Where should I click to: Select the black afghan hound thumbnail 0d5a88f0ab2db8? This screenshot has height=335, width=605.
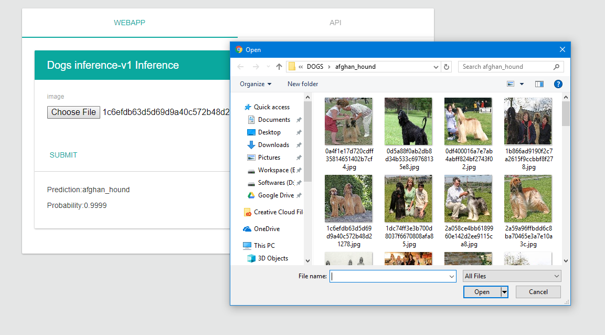tap(408, 121)
